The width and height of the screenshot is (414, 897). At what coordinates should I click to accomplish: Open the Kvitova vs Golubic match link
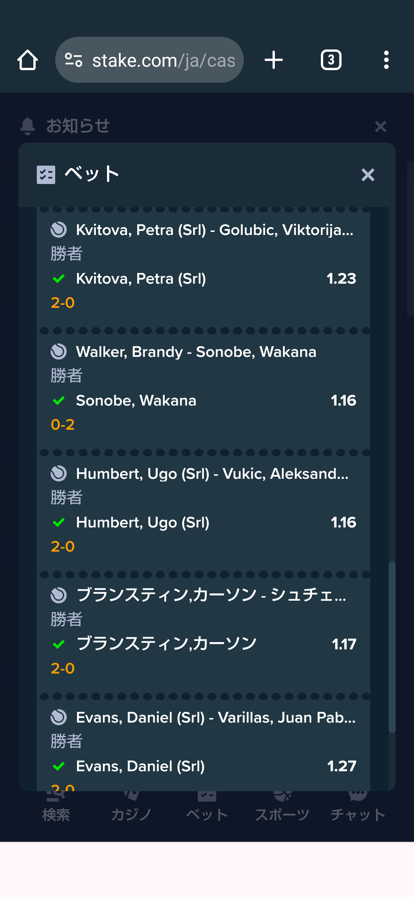click(x=215, y=230)
